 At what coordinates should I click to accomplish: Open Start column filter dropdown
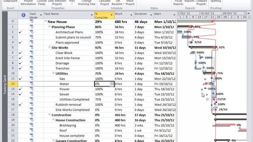pos(174,15)
